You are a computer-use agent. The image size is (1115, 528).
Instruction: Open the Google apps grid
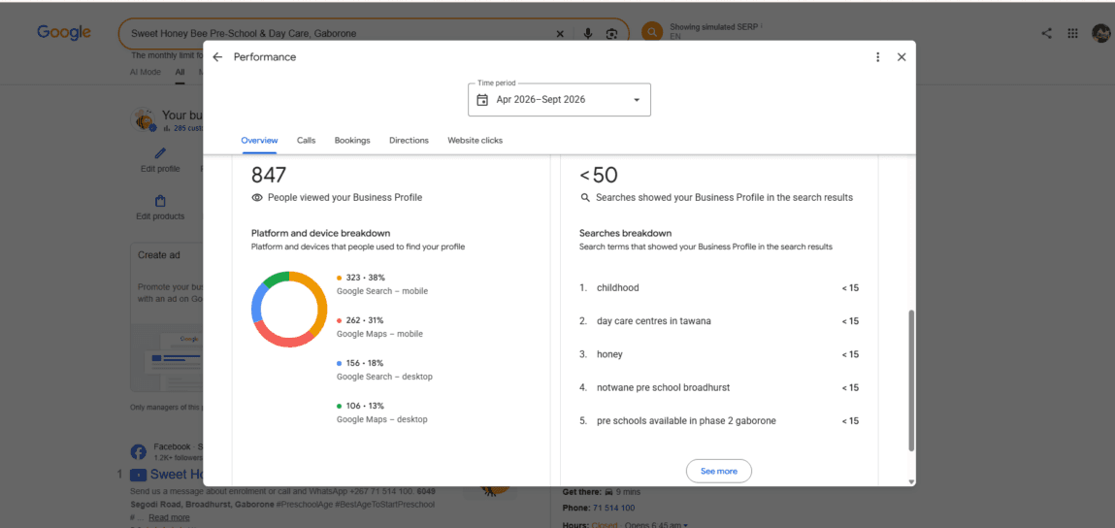1073,33
